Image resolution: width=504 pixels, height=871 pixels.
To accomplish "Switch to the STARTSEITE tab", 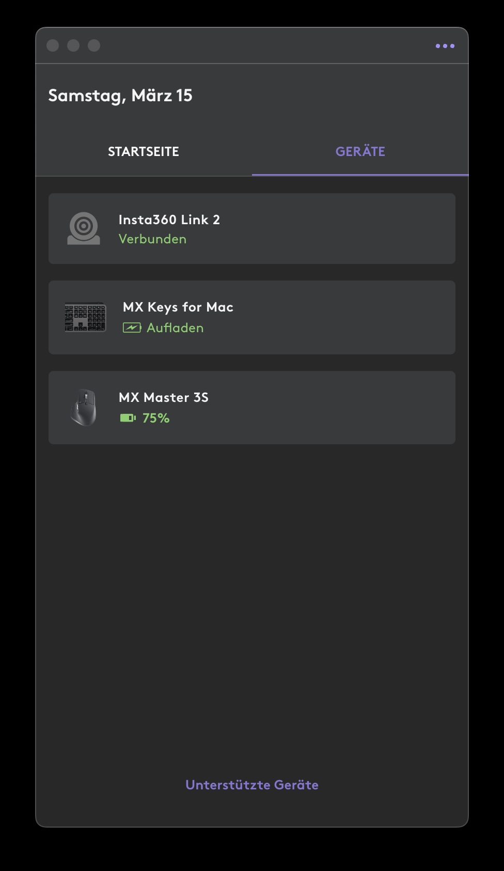I will [144, 151].
